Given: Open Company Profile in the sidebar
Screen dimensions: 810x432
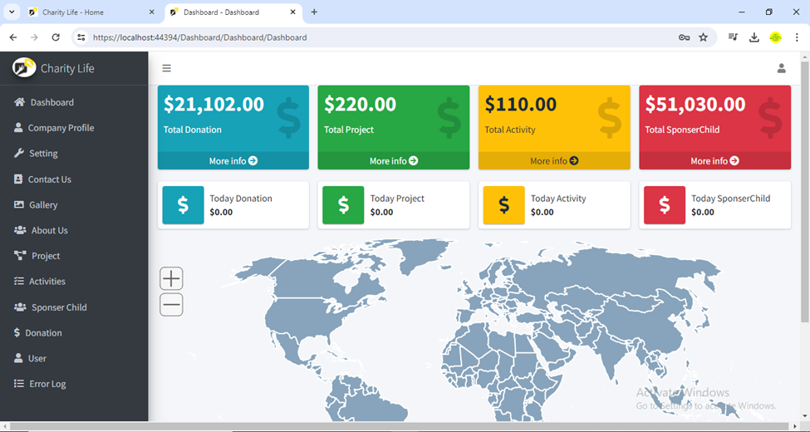Looking at the screenshot, I should click(61, 128).
